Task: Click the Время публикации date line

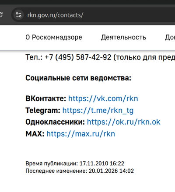Action: click(x=75, y=164)
